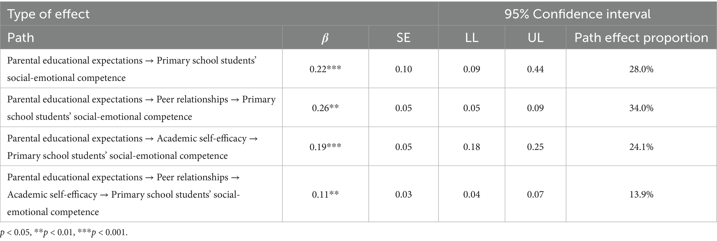This screenshot has height=241, width=717.
Task: Select the SE column header
Action: (403, 37)
